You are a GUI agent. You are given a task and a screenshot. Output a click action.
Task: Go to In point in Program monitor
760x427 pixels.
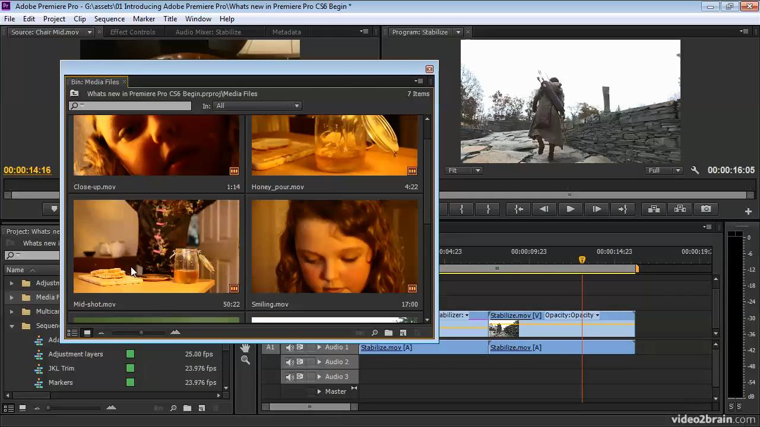point(518,209)
